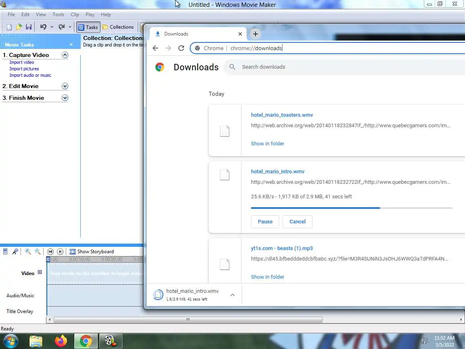Viewport: 465px width, 349px height.
Task: Toggle the Tasks pane button
Action: [88, 27]
